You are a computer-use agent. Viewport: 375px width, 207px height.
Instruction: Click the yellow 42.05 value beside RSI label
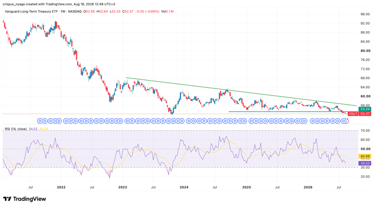tap(44, 129)
